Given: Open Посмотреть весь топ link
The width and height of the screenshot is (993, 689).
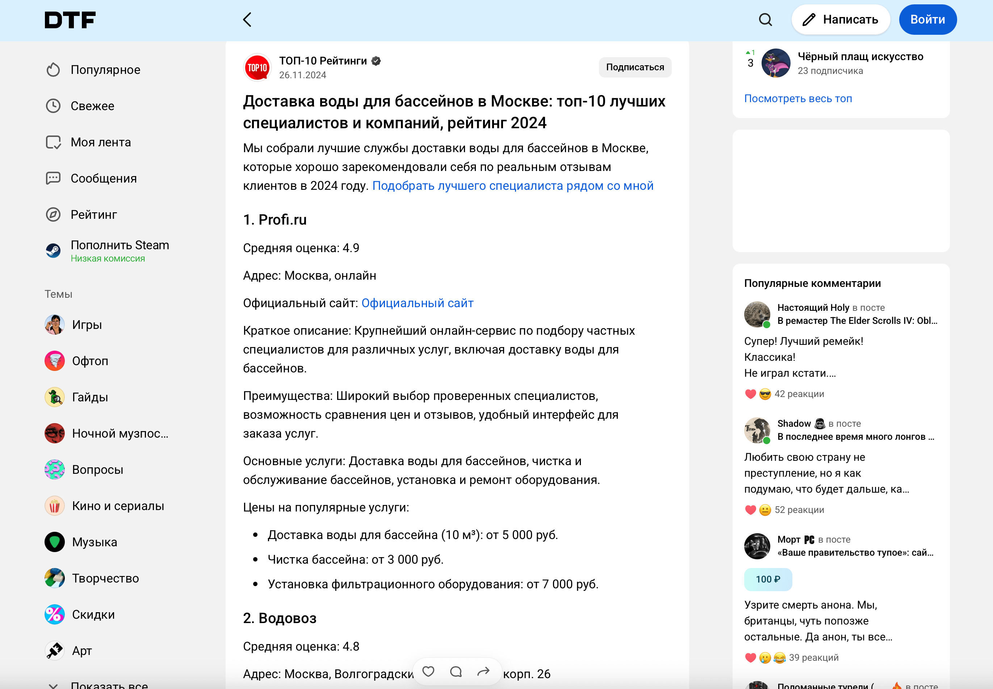Looking at the screenshot, I should click(798, 99).
